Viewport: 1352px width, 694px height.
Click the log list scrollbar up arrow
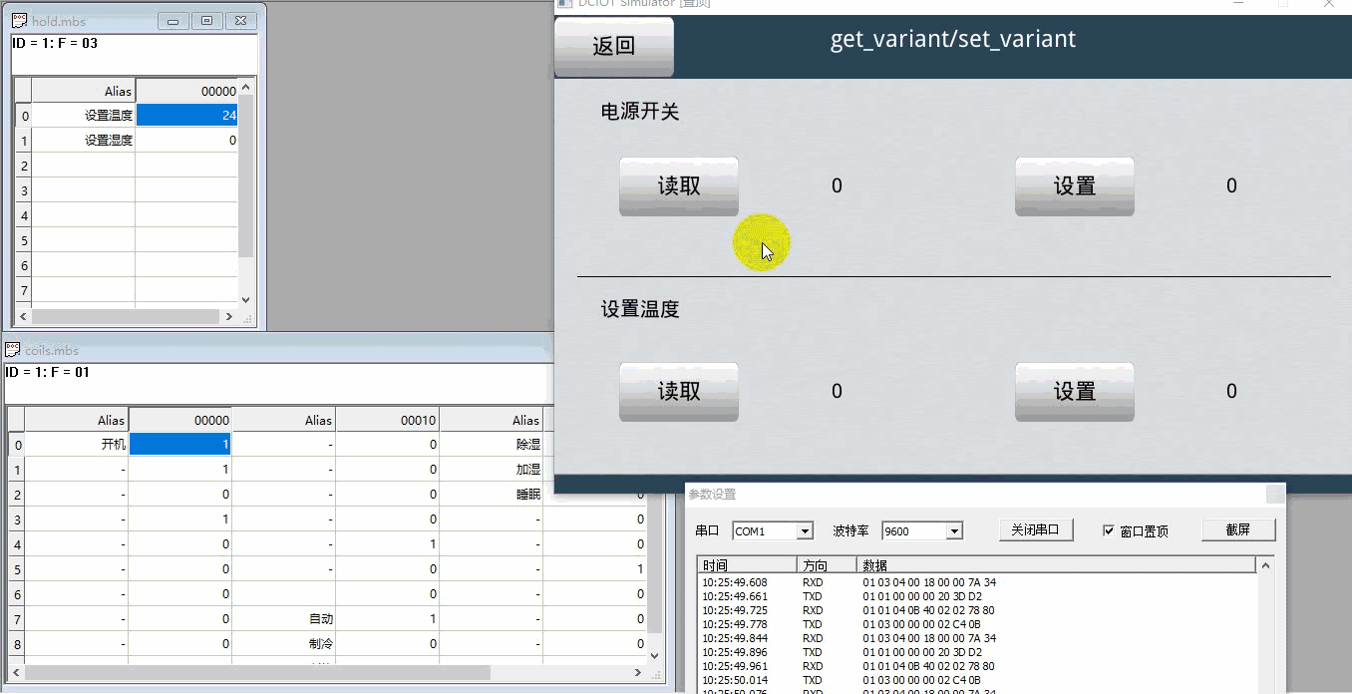coord(1267,566)
